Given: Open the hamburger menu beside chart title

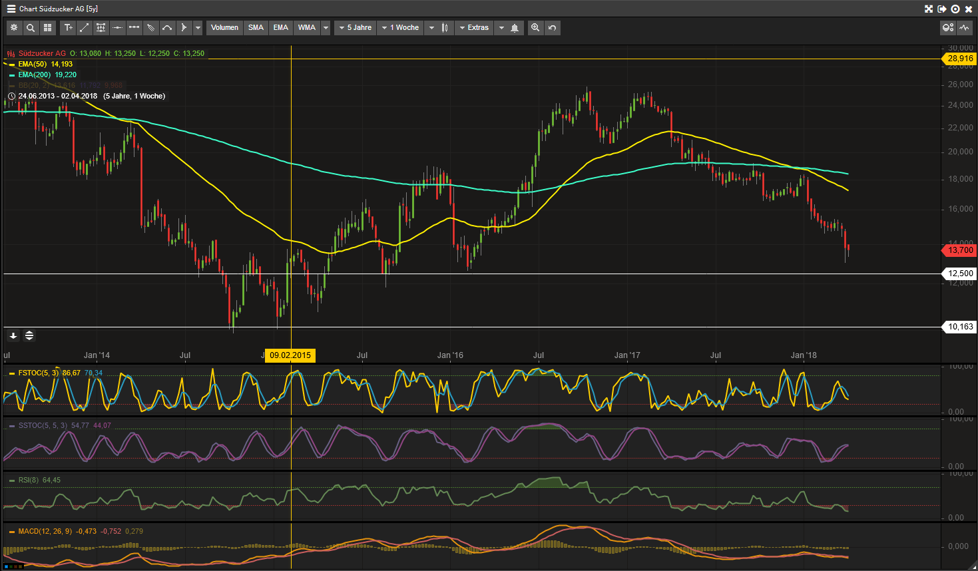Looking at the screenshot, I should click(x=11, y=9).
